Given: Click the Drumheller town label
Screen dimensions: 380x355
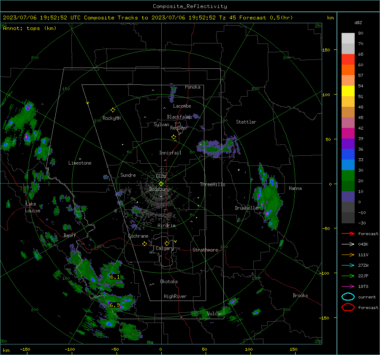Looking at the screenshot, I should [247, 208].
